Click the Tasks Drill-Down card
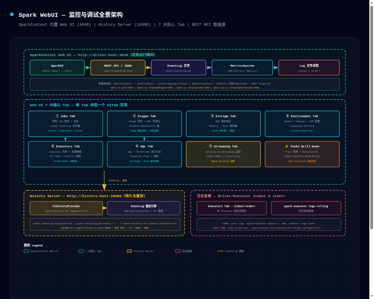 tap(302, 154)
